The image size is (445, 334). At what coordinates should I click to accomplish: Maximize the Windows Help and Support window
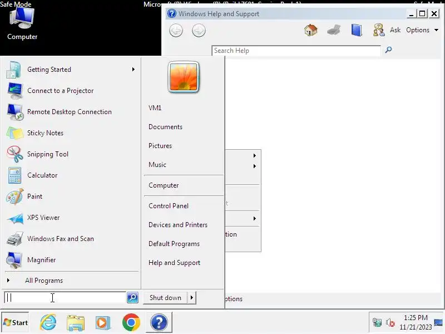pos(422,13)
